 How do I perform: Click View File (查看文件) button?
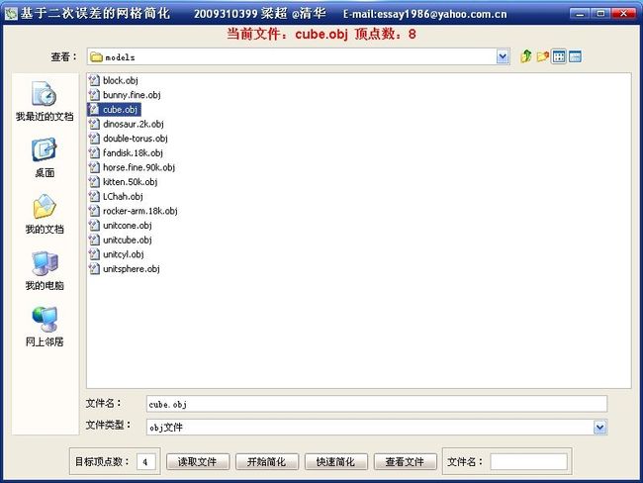click(406, 461)
